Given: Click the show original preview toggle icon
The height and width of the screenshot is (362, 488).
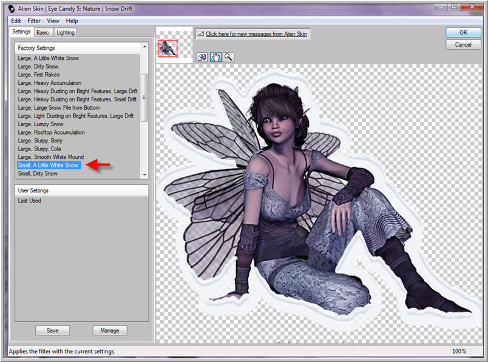Looking at the screenshot, I should 202,57.
